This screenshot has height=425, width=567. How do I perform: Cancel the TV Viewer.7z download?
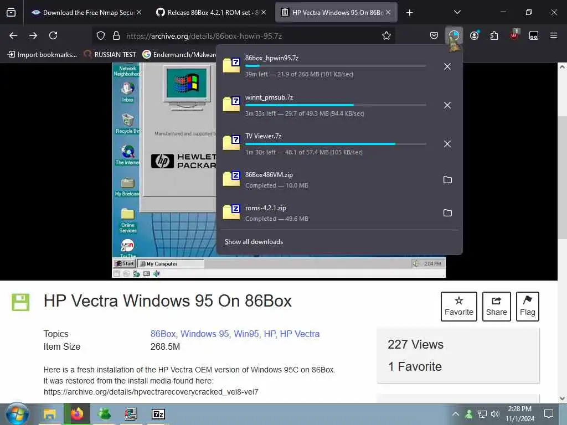click(x=447, y=144)
